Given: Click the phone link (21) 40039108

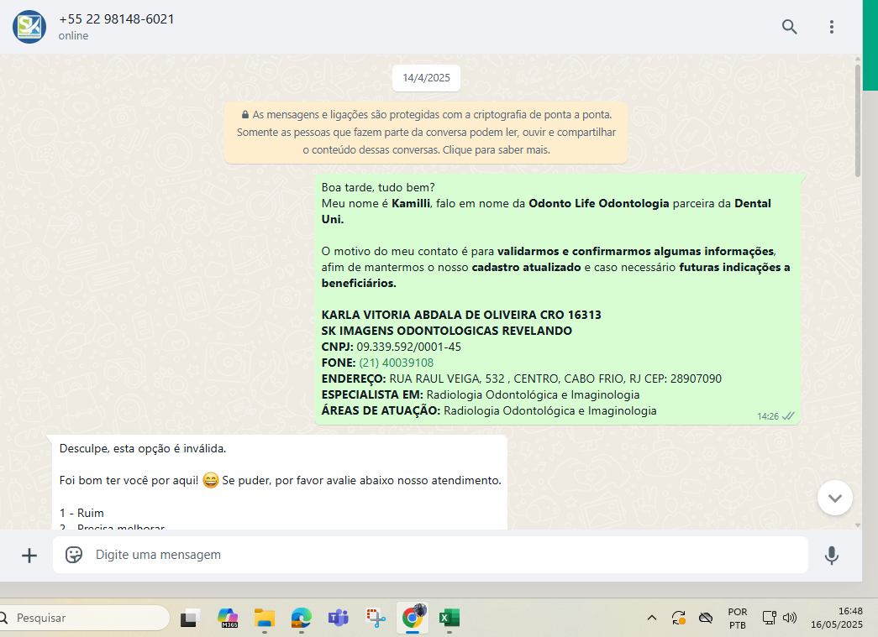Looking at the screenshot, I should [396, 363].
